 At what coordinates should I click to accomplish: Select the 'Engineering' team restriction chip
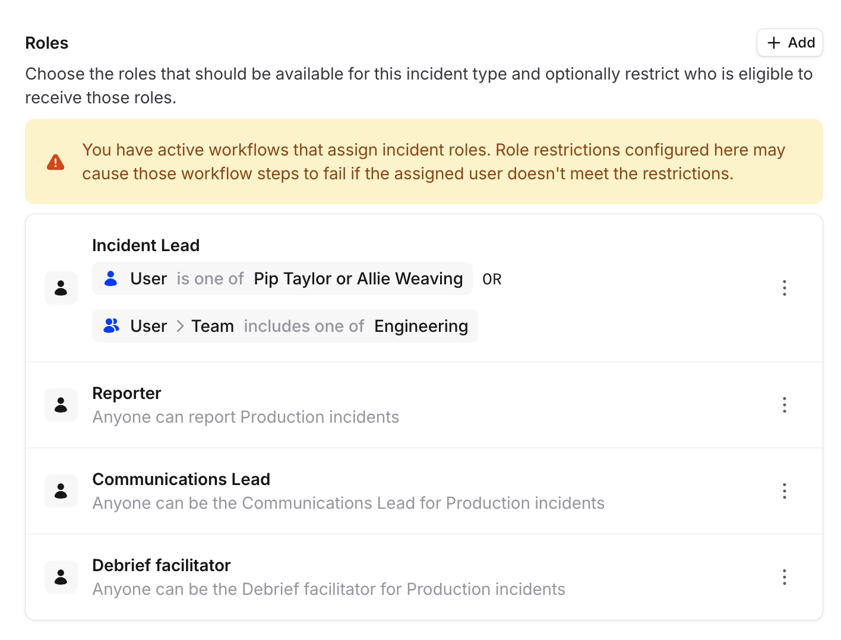[x=420, y=325]
